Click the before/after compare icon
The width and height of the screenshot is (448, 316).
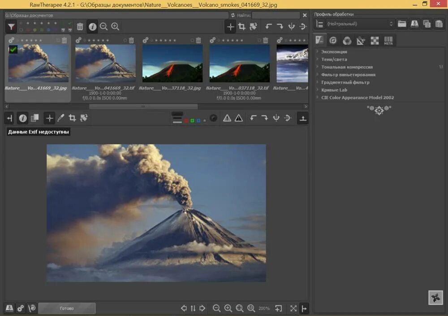point(35,118)
